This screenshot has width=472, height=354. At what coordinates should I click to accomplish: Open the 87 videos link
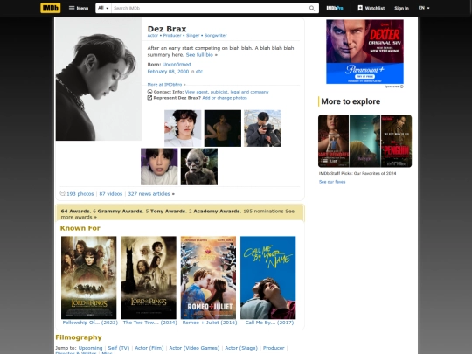click(x=111, y=194)
